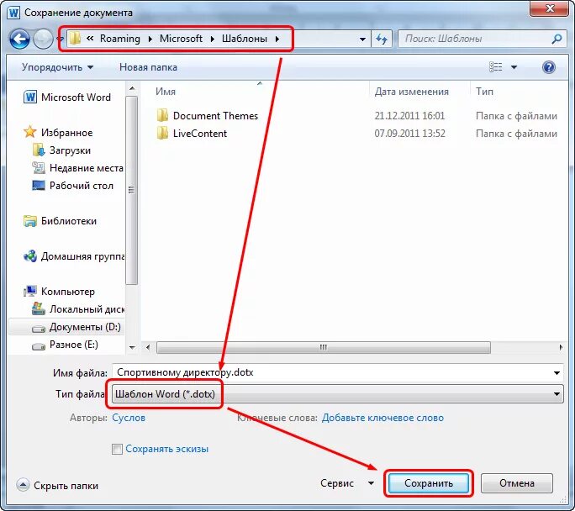Click the Document Themes folder icon
The width and height of the screenshot is (575, 511).
tap(162, 115)
